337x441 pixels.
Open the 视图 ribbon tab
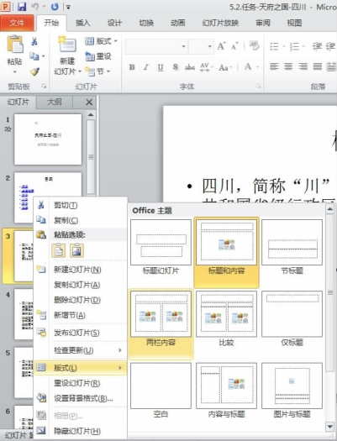tap(294, 23)
